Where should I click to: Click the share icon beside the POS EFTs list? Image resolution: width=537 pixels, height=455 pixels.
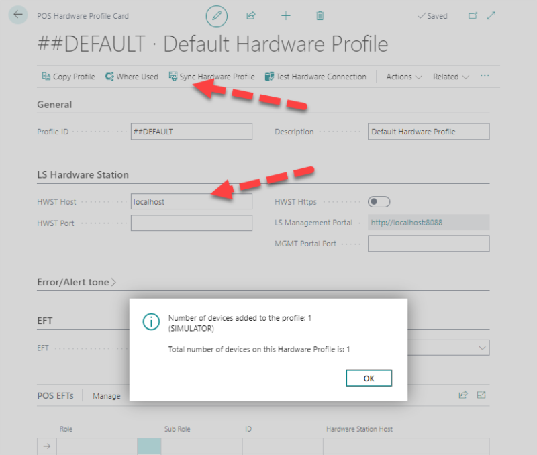463,395
